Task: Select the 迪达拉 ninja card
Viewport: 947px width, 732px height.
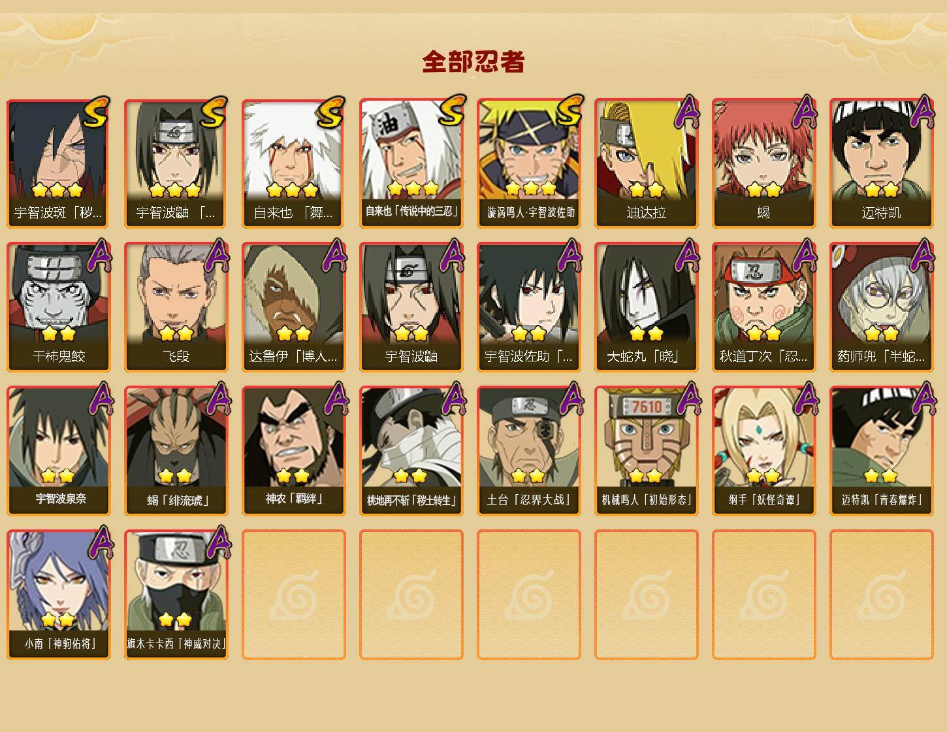Action: pyautogui.click(x=646, y=163)
